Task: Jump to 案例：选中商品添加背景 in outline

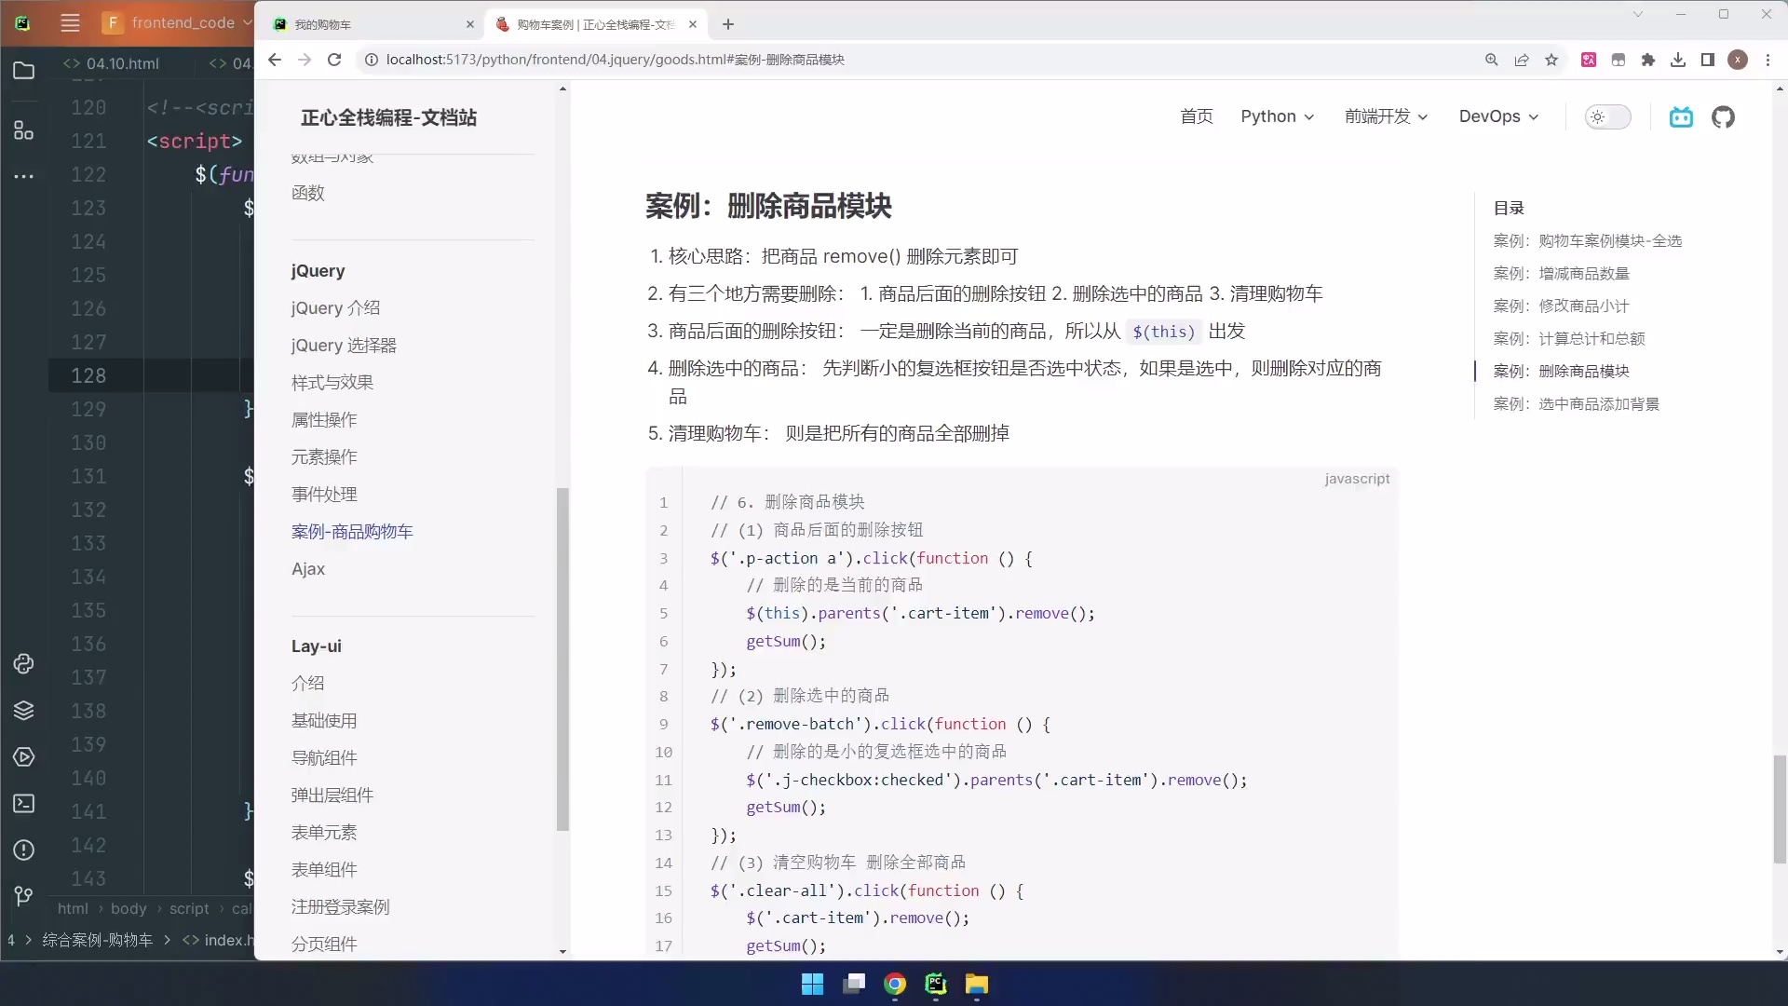Action: click(x=1576, y=404)
